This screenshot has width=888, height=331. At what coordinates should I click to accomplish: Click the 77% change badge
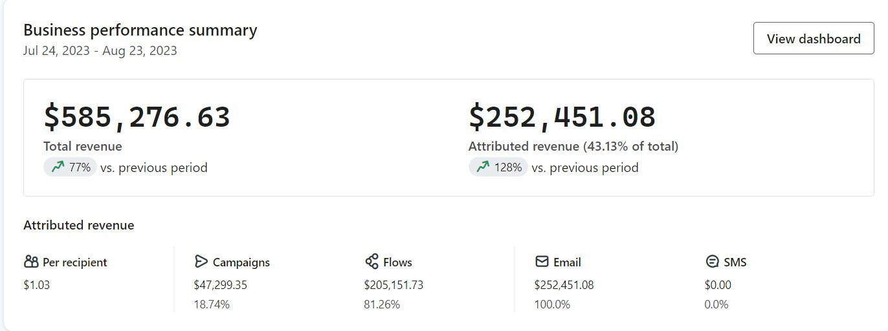point(70,167)
